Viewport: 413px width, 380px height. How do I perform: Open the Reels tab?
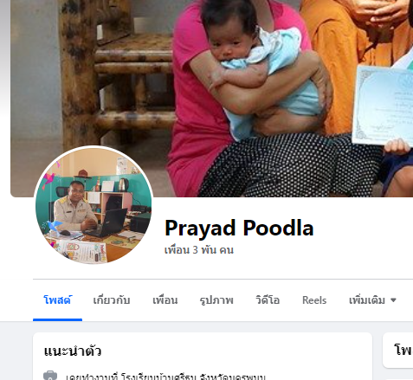tap(314, 300)
